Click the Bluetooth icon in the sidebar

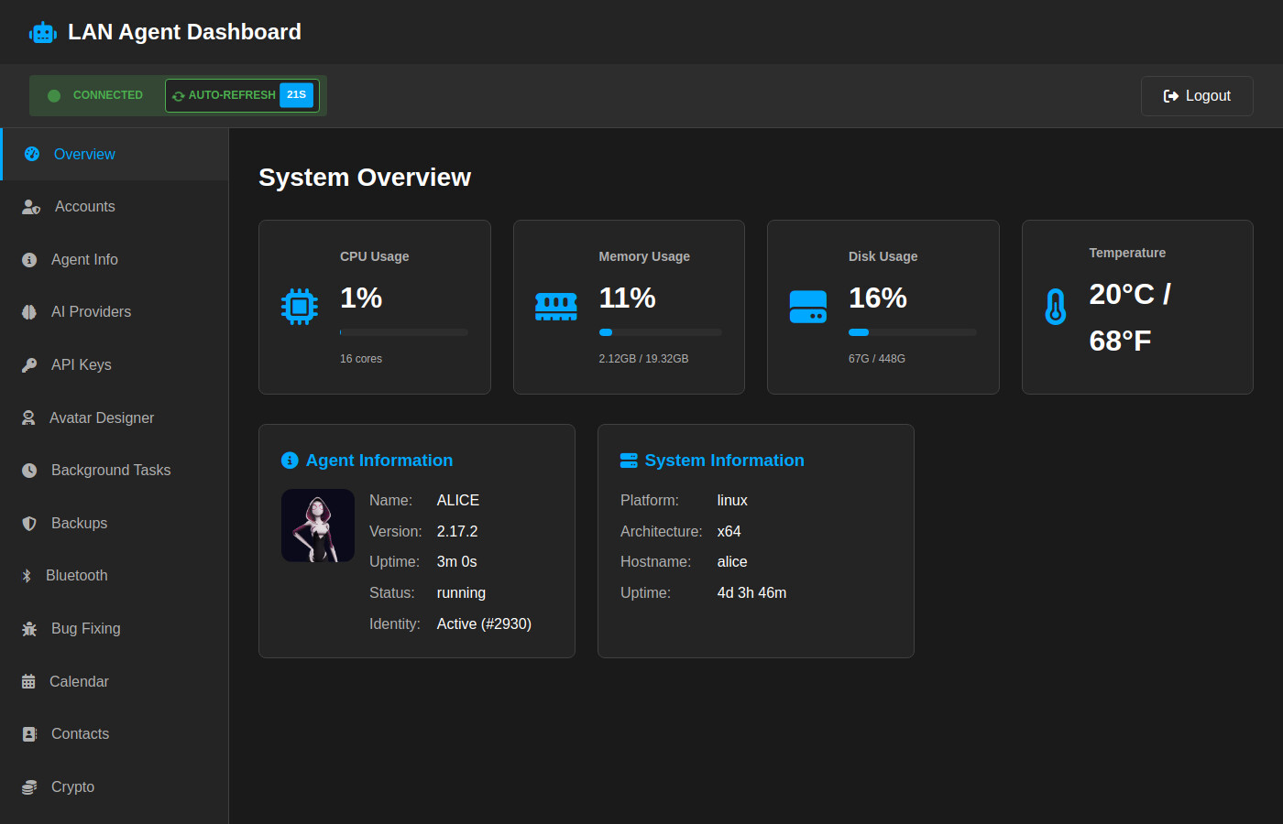point(27,575)
